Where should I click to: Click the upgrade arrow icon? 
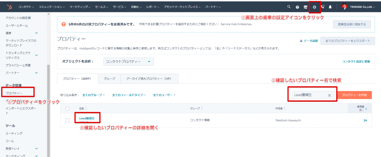(x=297, y=7)
